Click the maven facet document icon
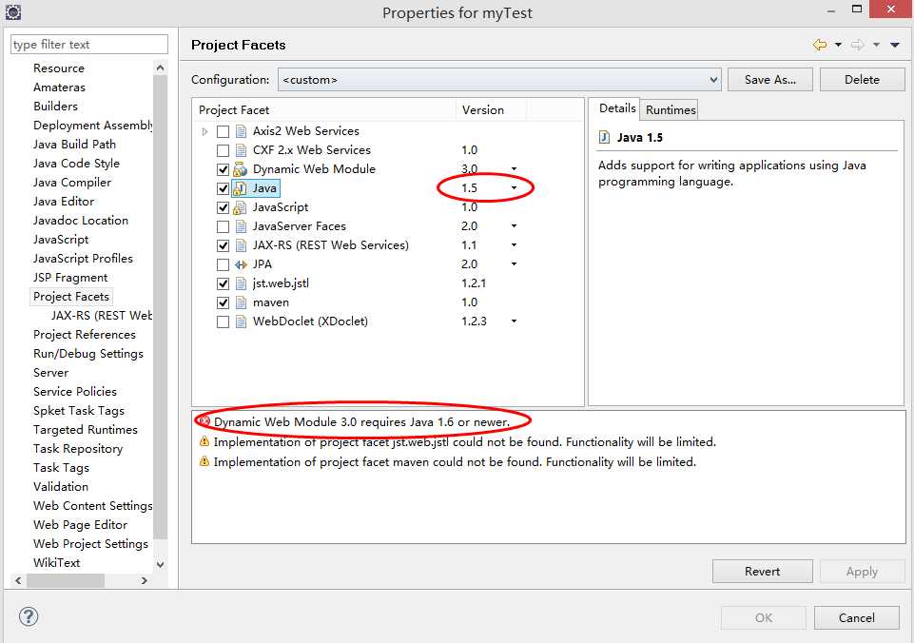The image size is (914, 643). point(241,302)
